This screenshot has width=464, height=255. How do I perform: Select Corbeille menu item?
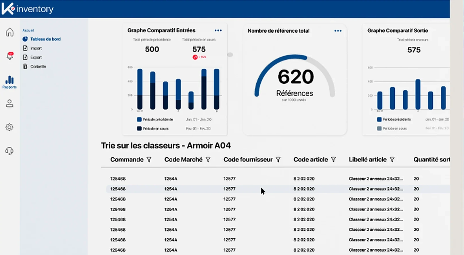click(x=38, y=66)
